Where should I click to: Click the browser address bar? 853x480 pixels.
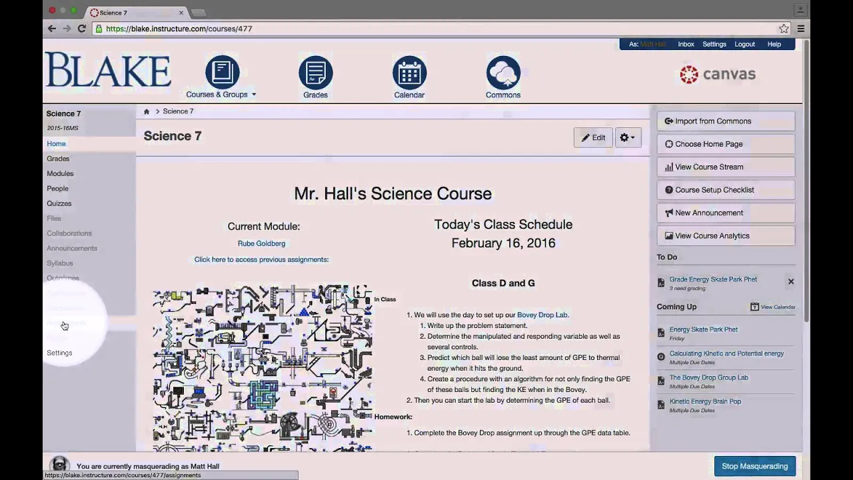tap(440, 29)
